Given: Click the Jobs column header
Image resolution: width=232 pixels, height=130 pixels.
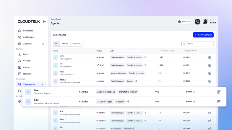Looking at the screenshot, I should (x=112, y=51).
